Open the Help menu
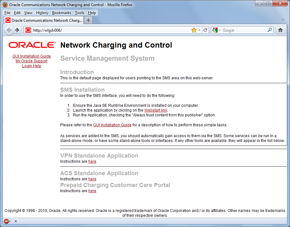The width and height of the screenshot is (290, 227). (x=92, y=13)
